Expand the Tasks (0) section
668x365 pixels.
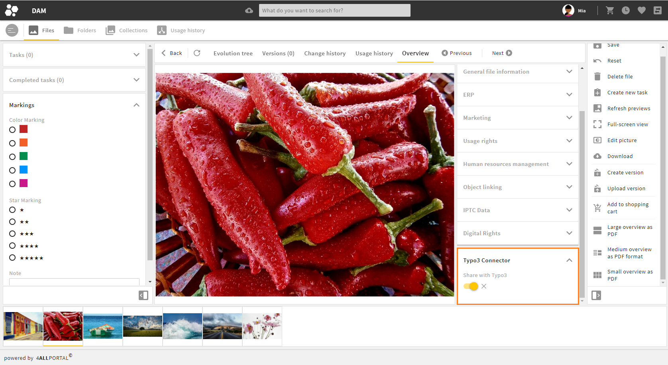[74, 55]
